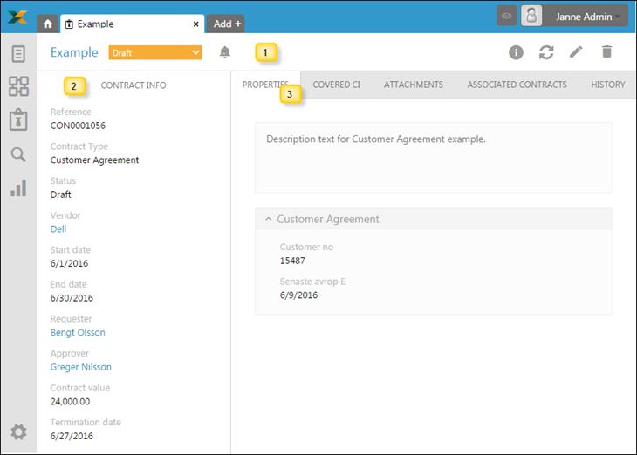
Task: Toggle the eye visibility icon in header
Action: click(x=506, y=16)
